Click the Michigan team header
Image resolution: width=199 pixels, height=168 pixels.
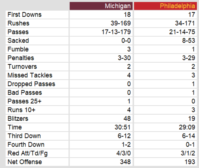pyautogui.click(x=118, y=6)
